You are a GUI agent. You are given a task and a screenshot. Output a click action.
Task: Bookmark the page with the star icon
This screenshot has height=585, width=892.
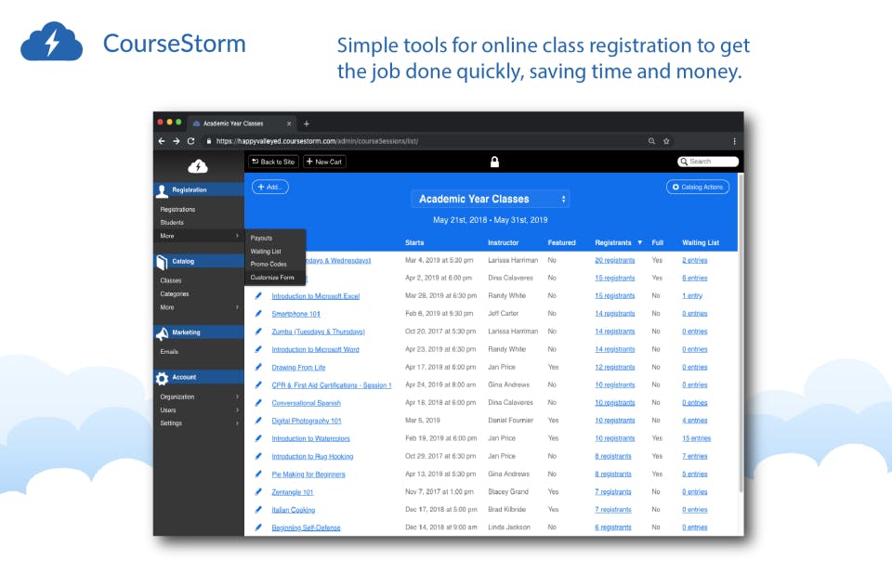coord(666,141)
